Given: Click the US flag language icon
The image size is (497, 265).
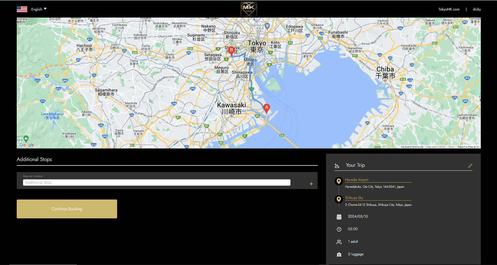Looking at the screenshot, I should (22, 9).
